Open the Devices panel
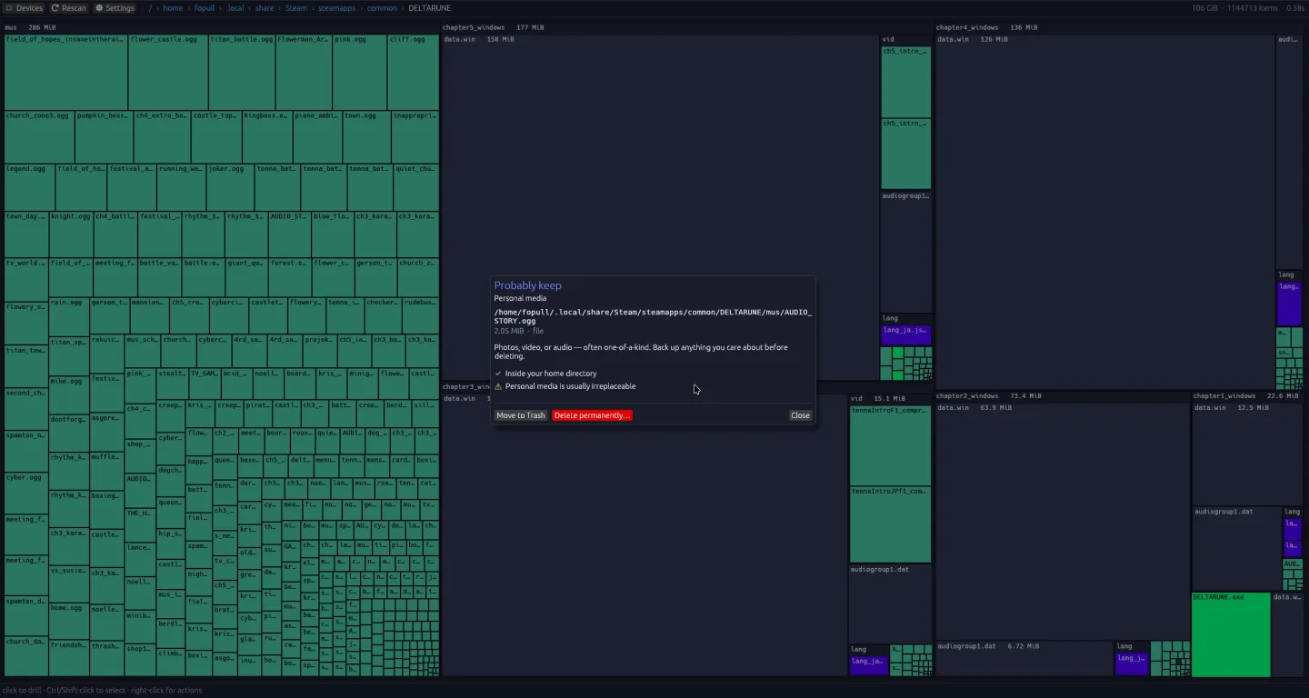Viewport: 1309px width, 698px height. coord(25,8)
